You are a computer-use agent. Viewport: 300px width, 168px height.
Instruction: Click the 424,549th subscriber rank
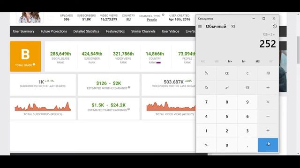coord(92,54)
